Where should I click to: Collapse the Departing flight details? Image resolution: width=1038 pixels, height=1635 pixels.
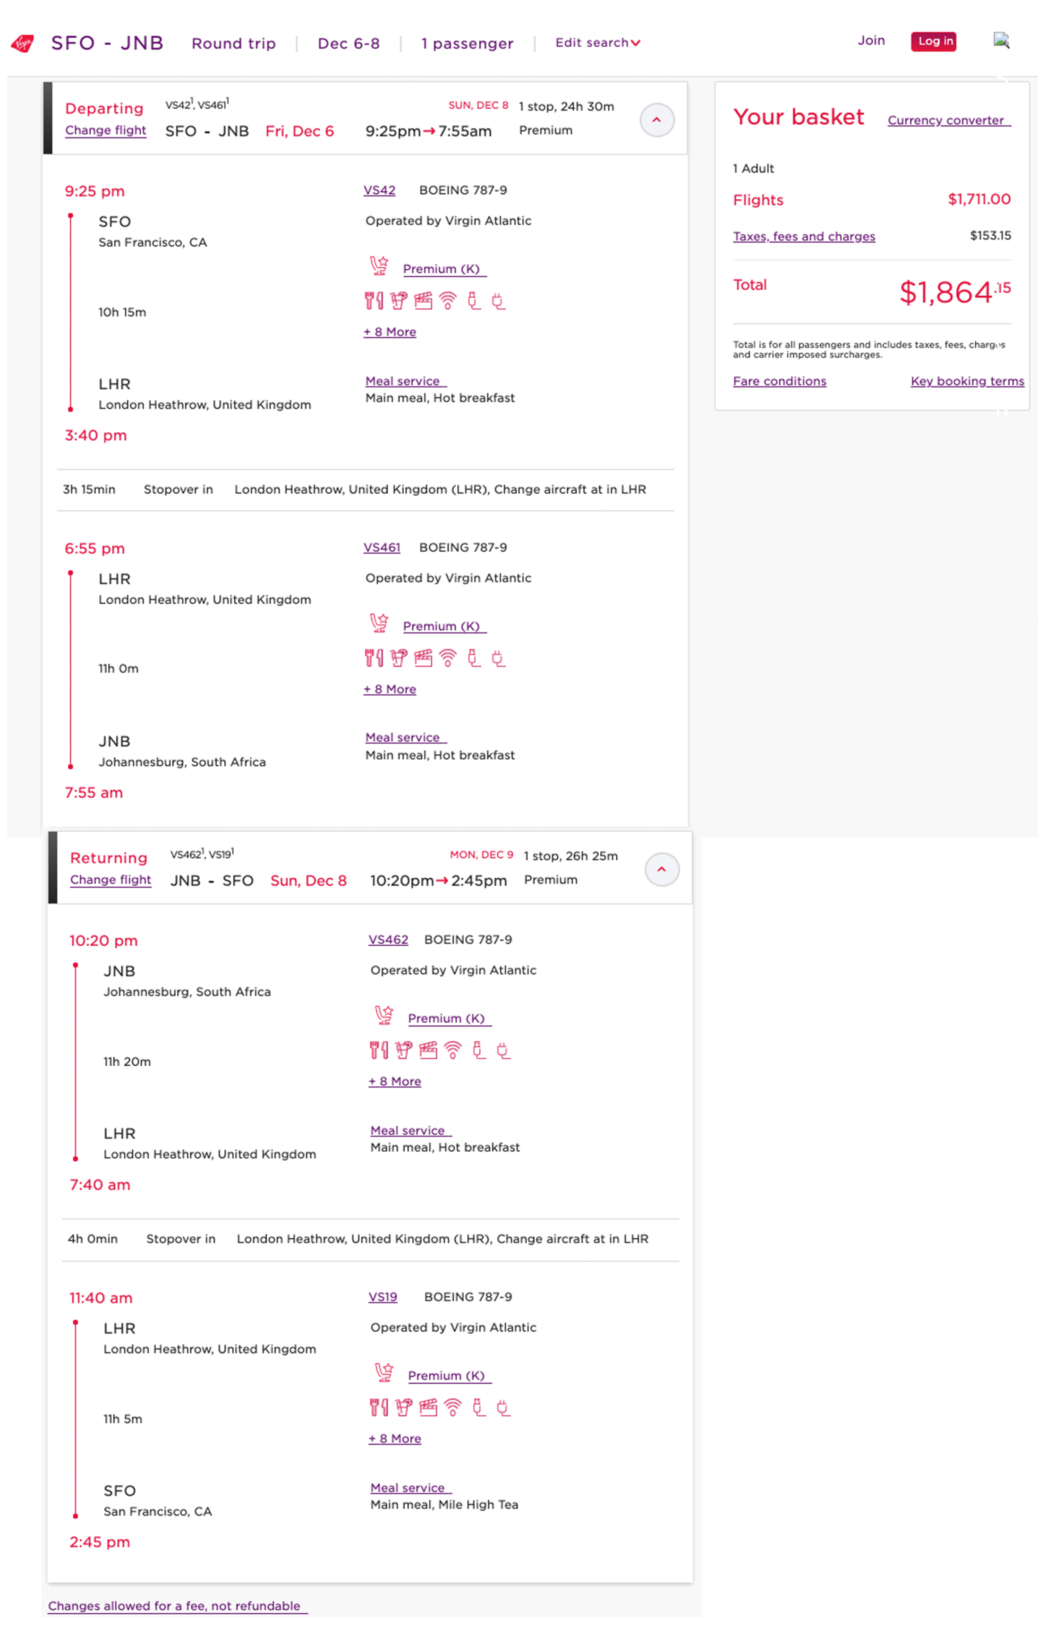pyautogui.click(x=656, y=120)
